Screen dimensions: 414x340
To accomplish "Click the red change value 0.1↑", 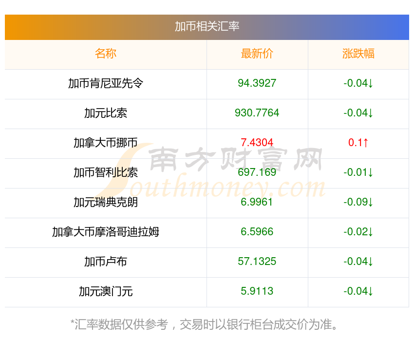I will (x=358, y=143).
